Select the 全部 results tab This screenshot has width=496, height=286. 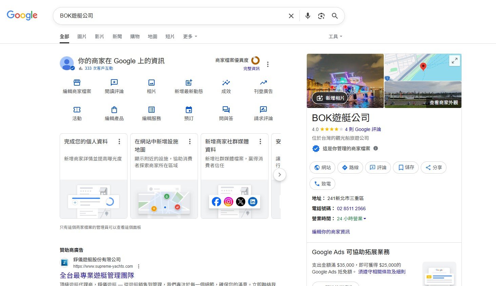(x=64, y=37)
